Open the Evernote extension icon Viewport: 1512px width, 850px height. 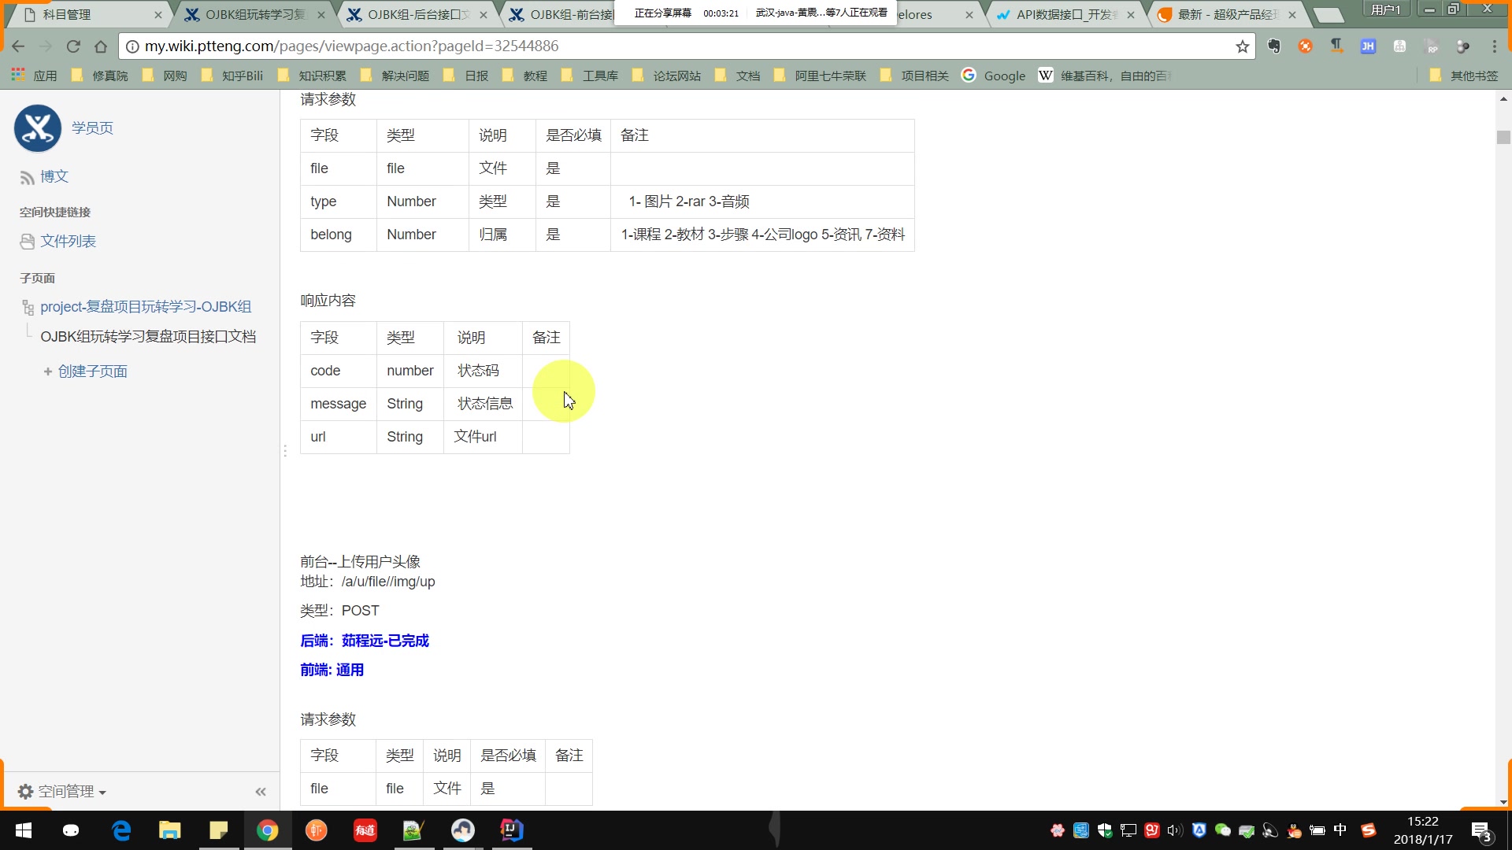1273,46
